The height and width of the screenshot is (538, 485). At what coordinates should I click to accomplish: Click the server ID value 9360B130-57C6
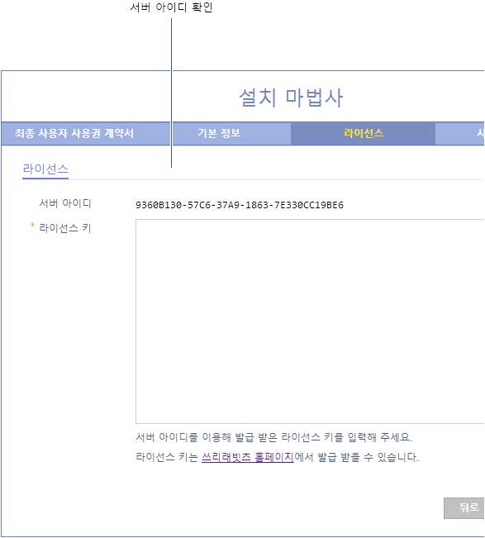240,205
